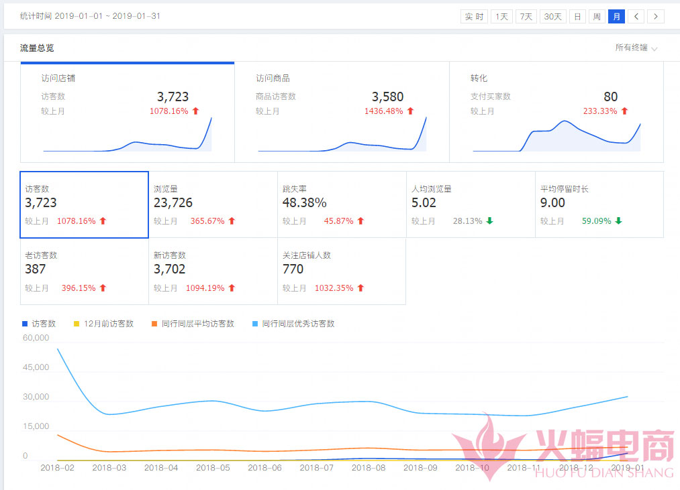Click the previous period arrow button
This screenshot has width=680, height=490.
tap(636, 17)
